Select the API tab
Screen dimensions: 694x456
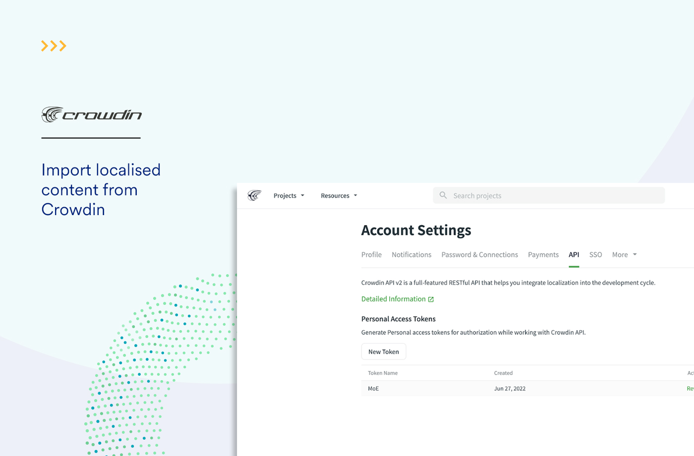[574, 254]
